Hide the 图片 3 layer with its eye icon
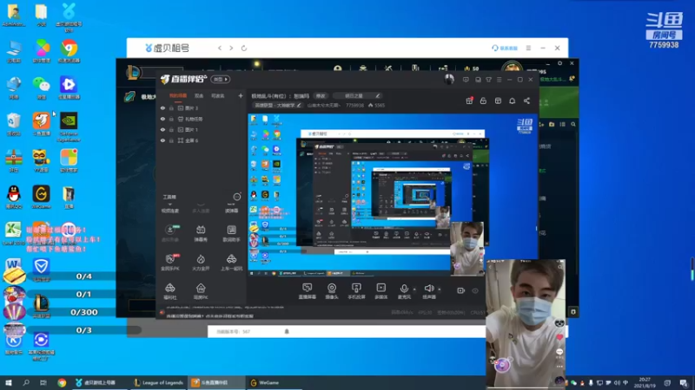The height and width of the screenshot is (390, 695). [x=162, y=107]
